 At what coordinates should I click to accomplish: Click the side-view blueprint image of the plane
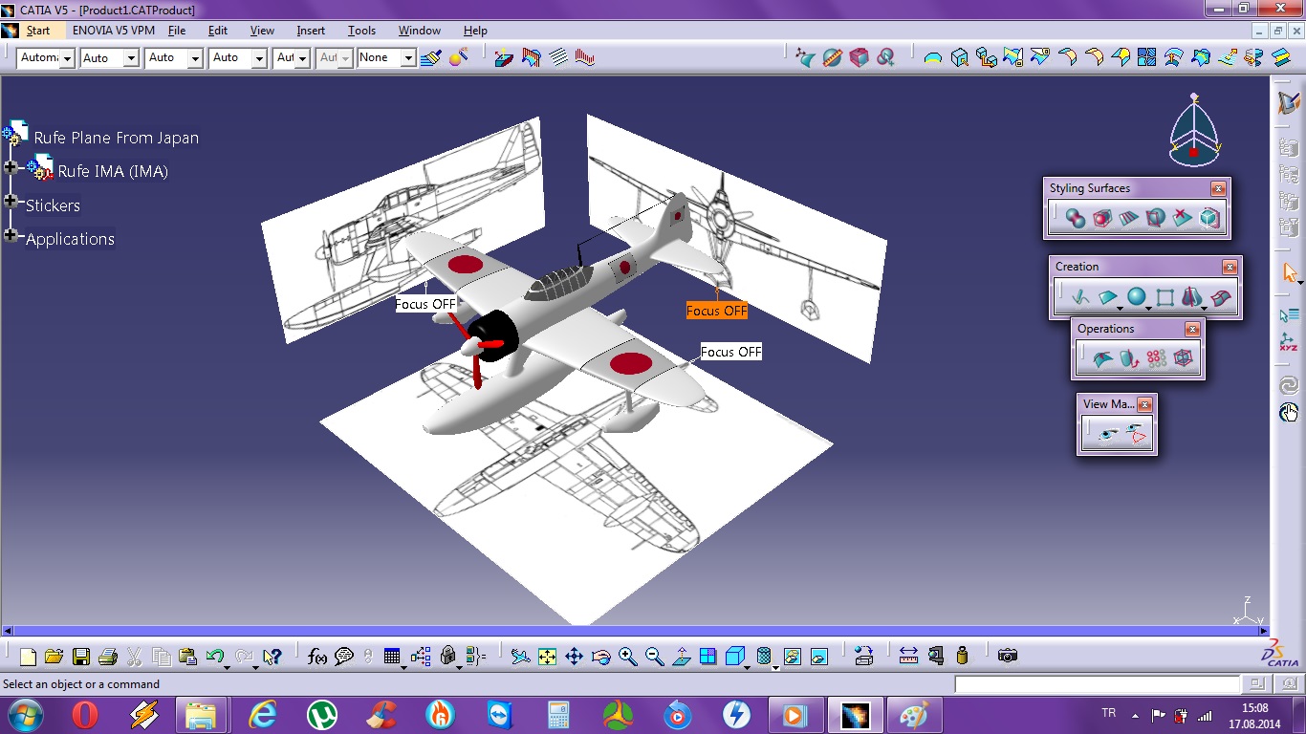[402, 229]
